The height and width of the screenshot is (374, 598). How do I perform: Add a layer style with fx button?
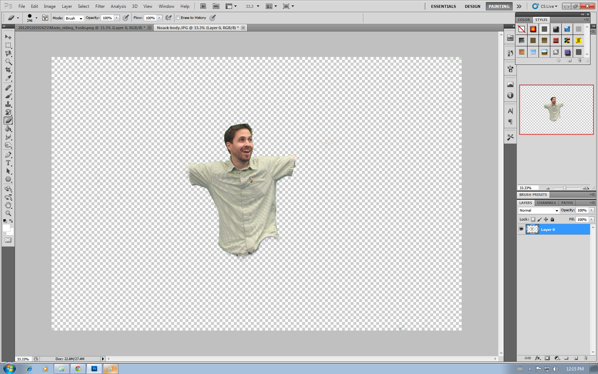click(x=537, y=358)
